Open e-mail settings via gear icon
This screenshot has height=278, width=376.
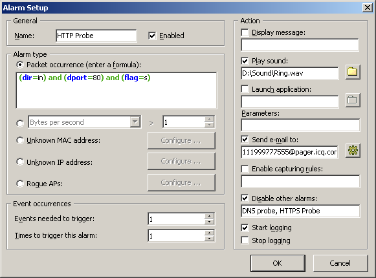(353, 151)
